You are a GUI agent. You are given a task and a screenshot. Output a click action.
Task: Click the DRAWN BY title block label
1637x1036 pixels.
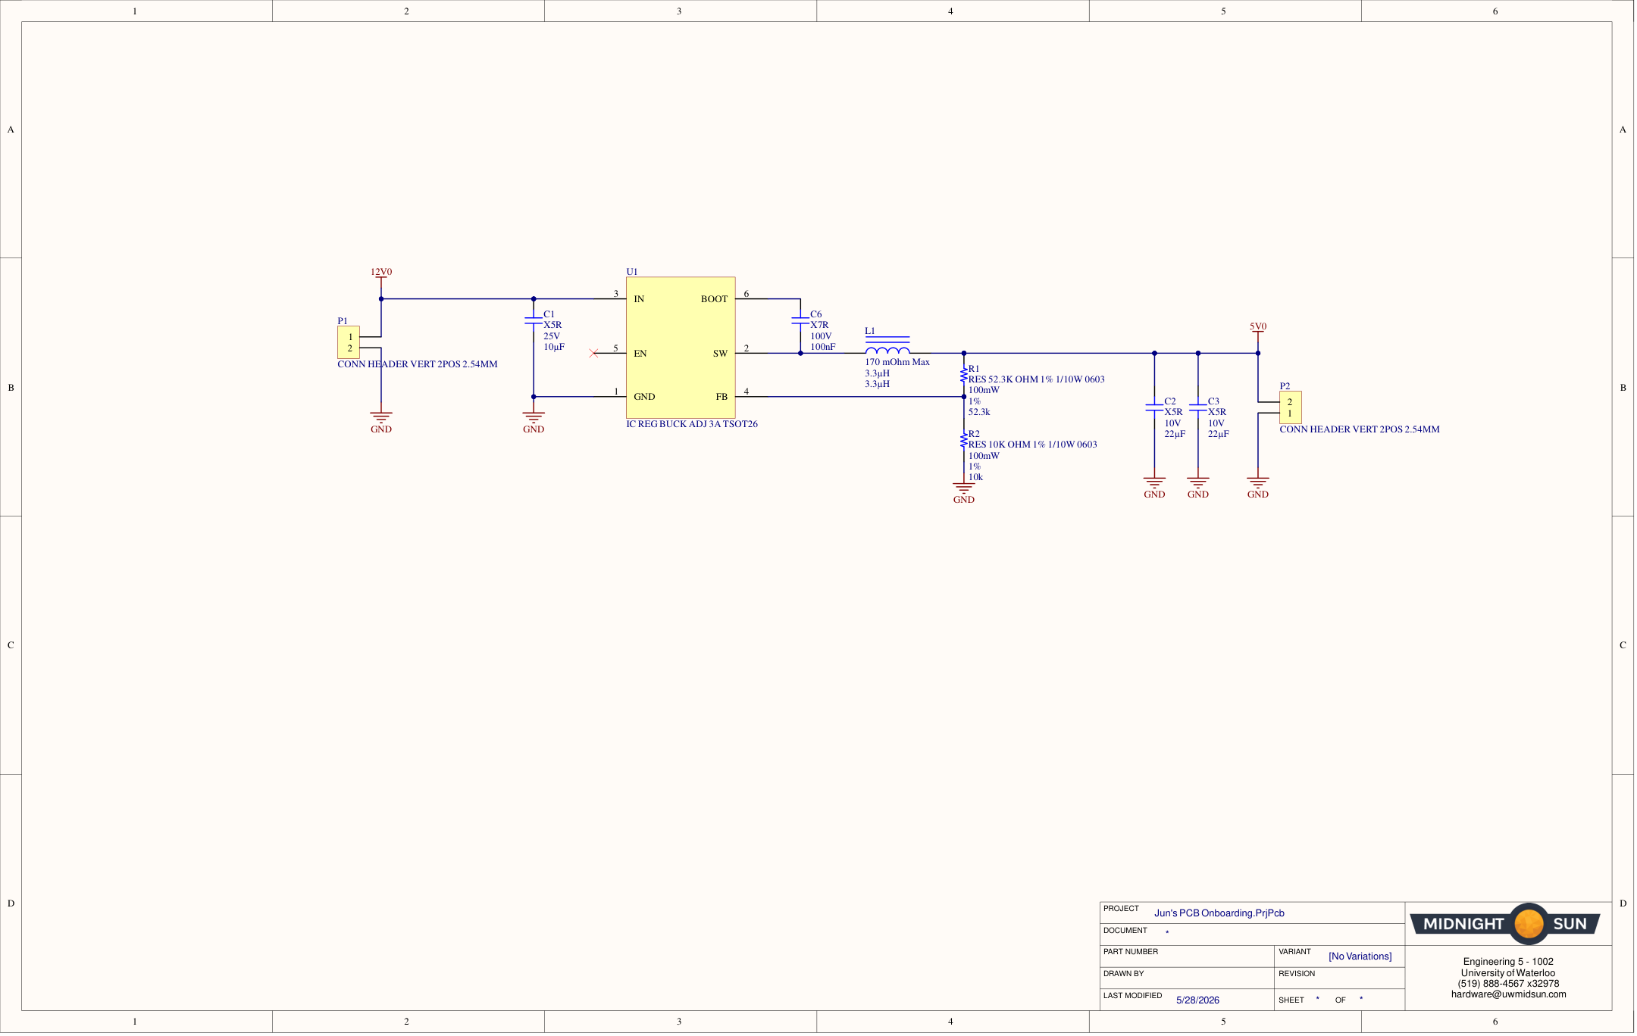(1124, 974)
